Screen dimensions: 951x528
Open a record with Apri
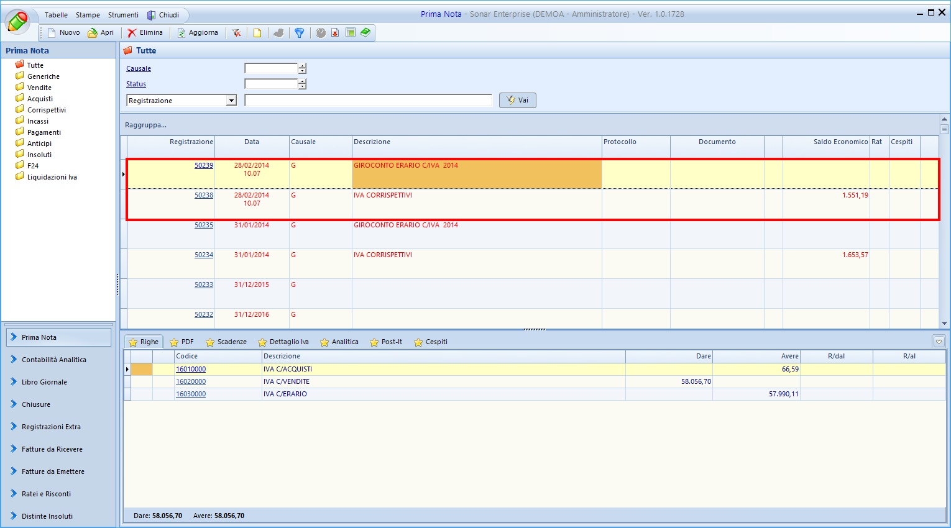click(101, 33)
